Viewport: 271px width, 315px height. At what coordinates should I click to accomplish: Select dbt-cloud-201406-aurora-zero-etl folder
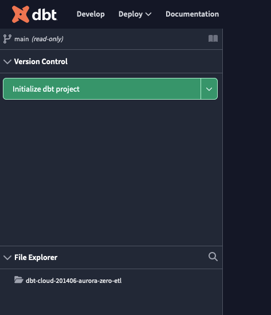73,281
